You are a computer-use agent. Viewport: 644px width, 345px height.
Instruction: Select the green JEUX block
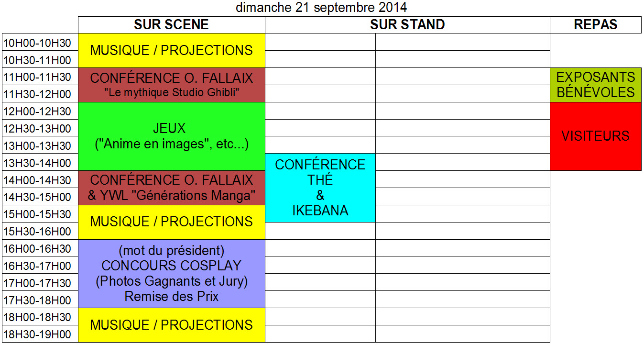[x=171, y=136]
